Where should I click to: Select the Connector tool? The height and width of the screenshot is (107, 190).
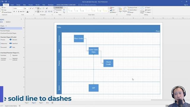point(58,10)
